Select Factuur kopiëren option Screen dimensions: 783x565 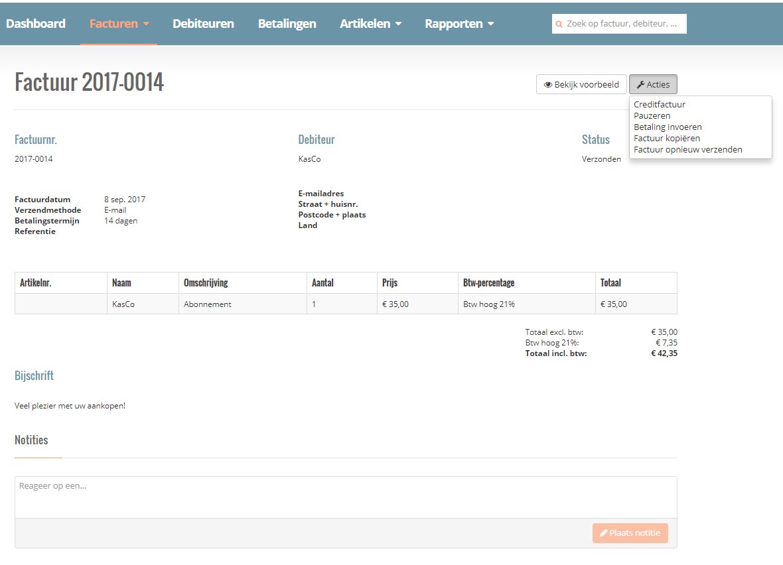pyautogui.click(x=667, y=138)
